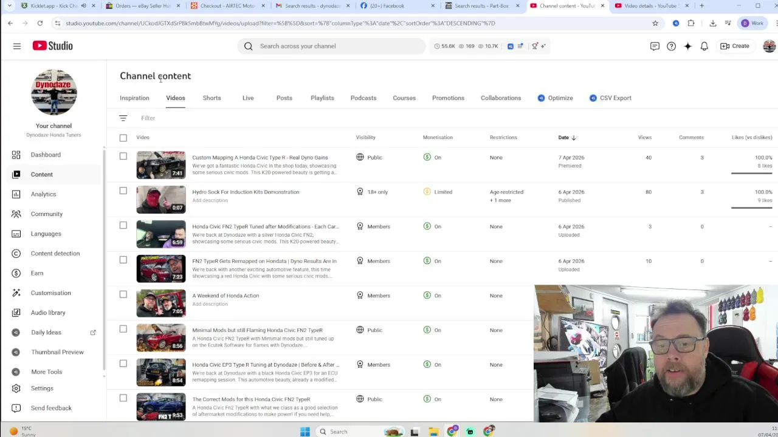This screenshot has width=778, height=437.
Task: Sort by the Date column arrow
Action: click(x=573, y=138)
